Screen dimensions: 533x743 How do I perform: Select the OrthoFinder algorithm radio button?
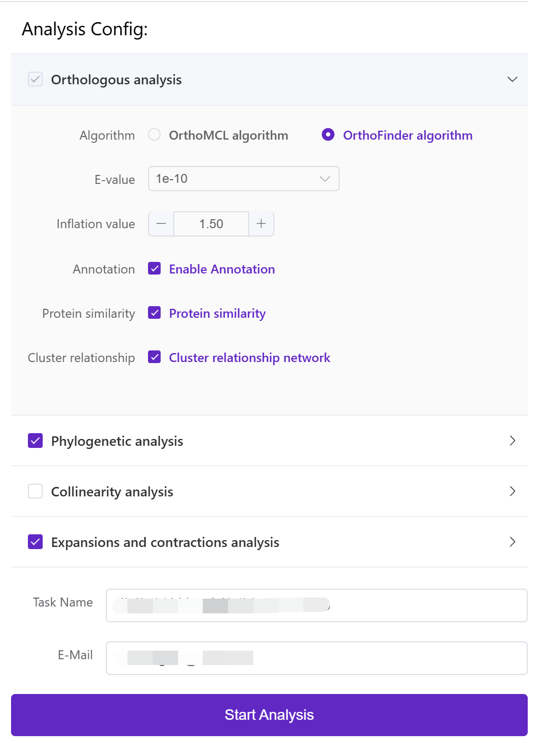click(x=328, y=135)
